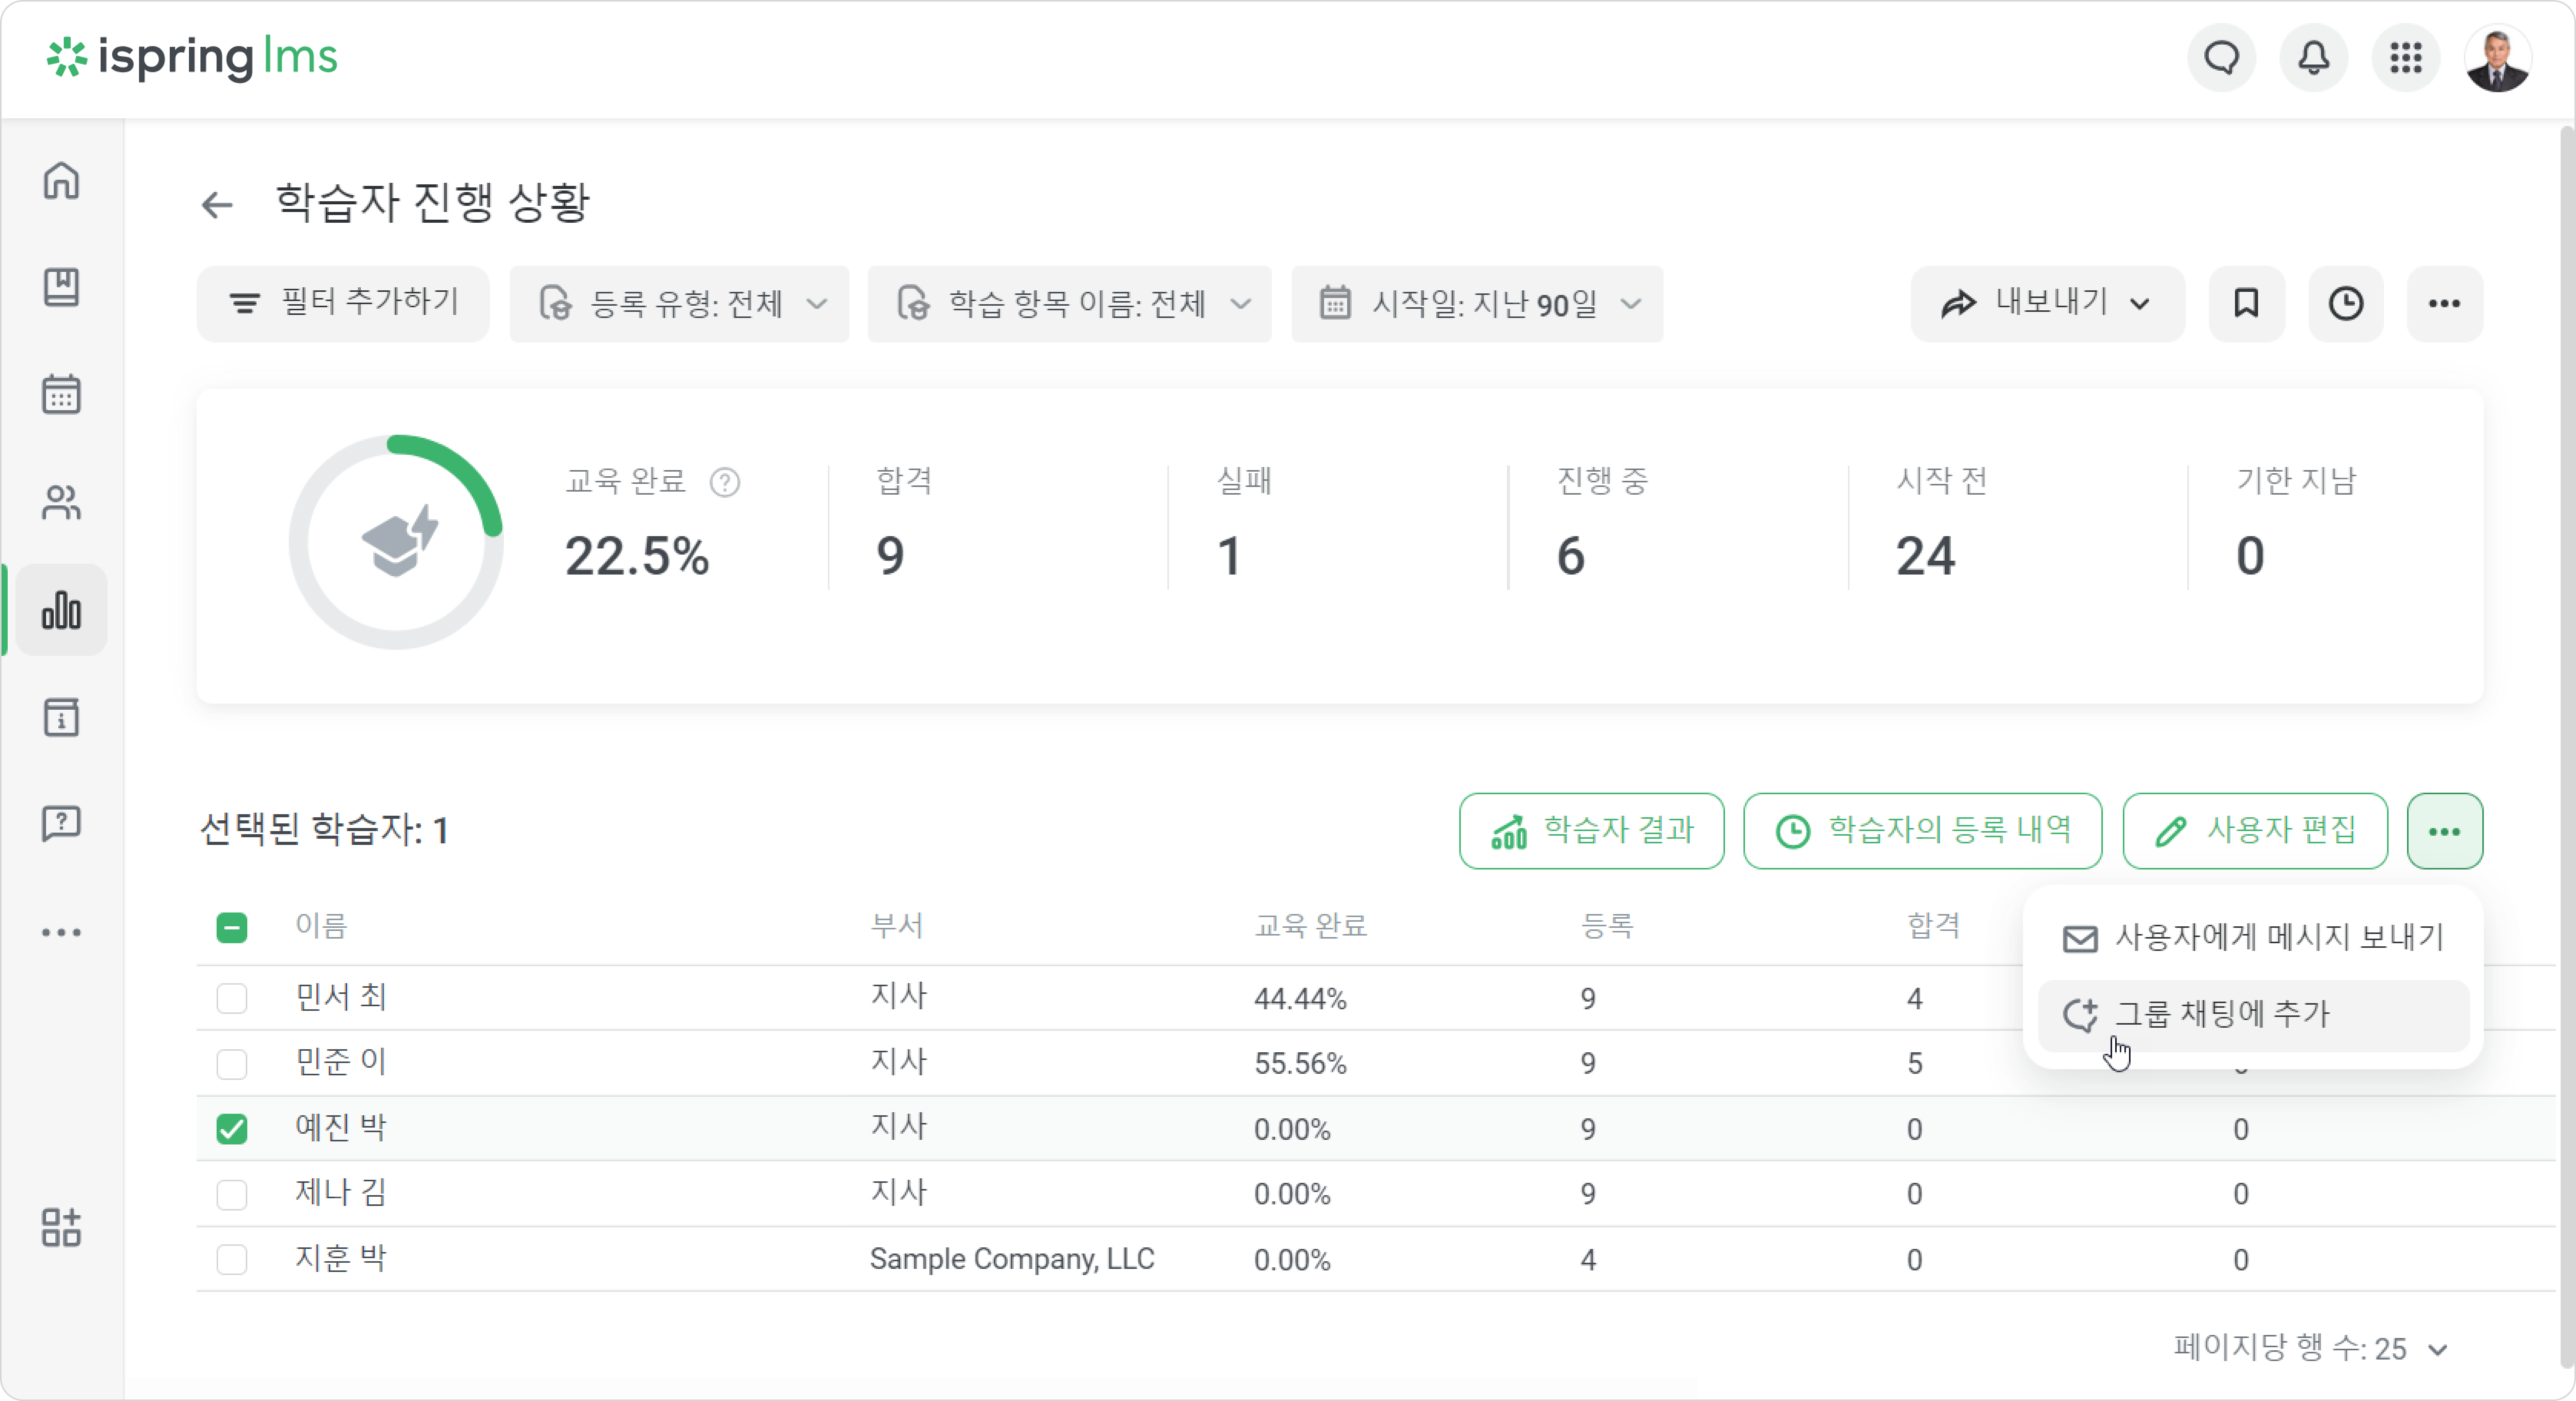
Task: Open the iSpring LMS home logo
Action: (192, 58)
